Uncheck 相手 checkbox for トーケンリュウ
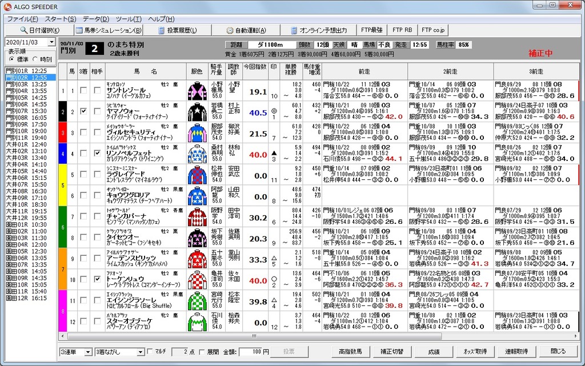 [x=97, y=279]
